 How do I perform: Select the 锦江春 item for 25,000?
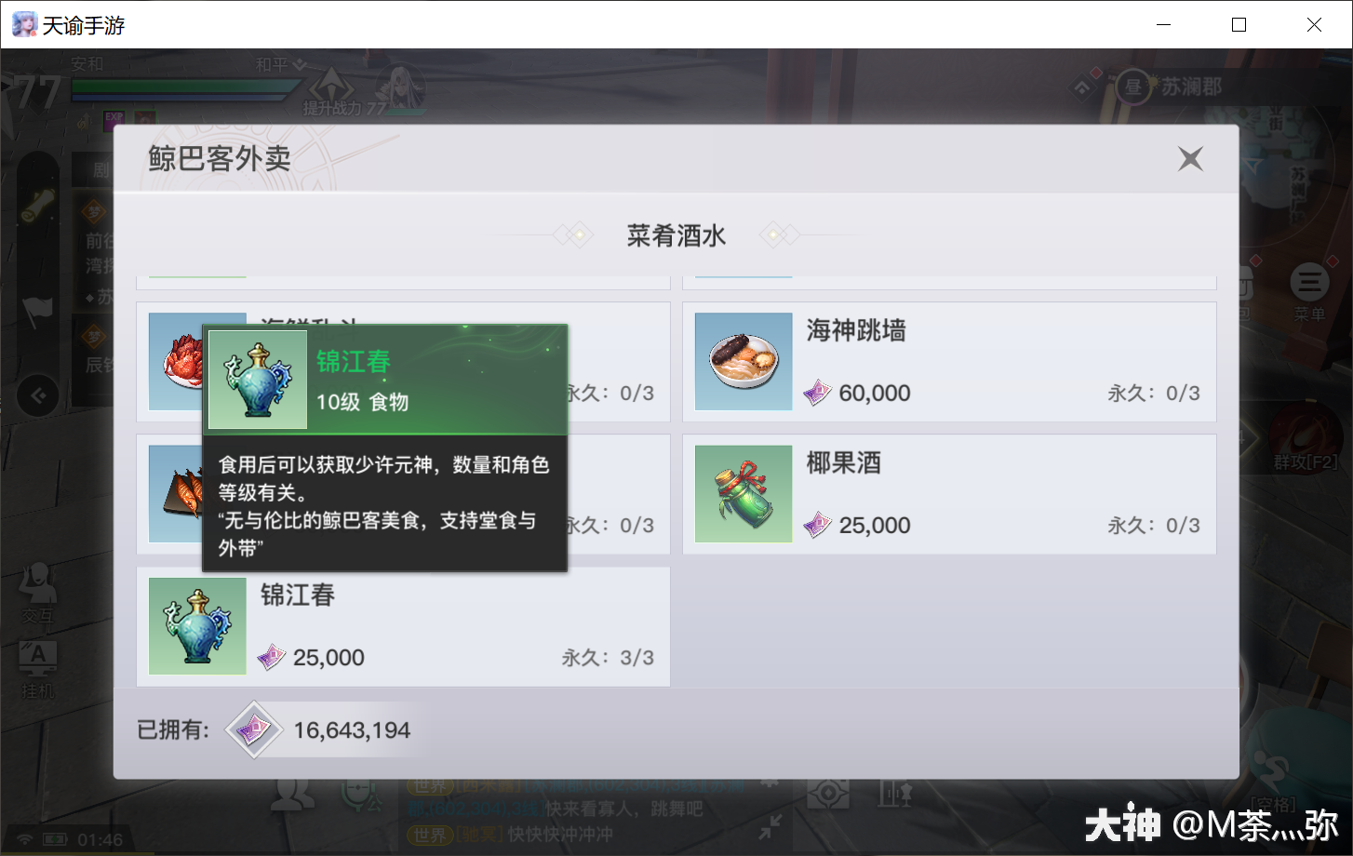pyautogui.click(x=403, y=626)
